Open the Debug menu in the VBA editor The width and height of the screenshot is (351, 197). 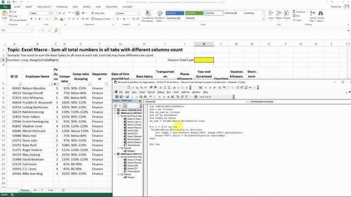[x=161, y=92]
